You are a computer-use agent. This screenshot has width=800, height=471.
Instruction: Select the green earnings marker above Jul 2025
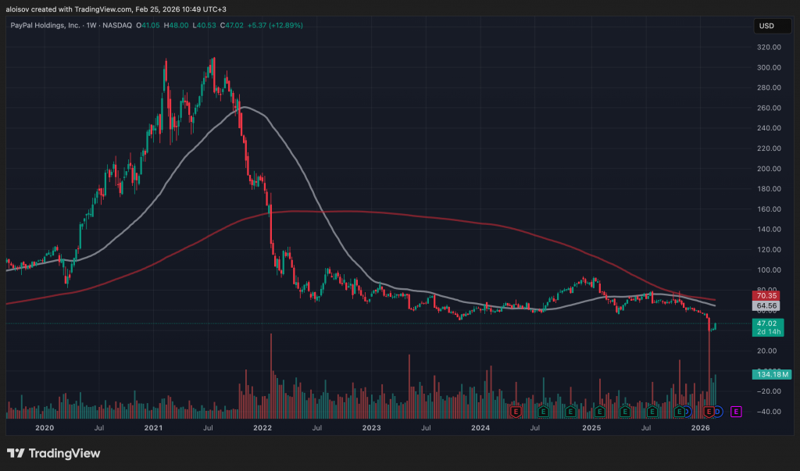coord(652,411)
